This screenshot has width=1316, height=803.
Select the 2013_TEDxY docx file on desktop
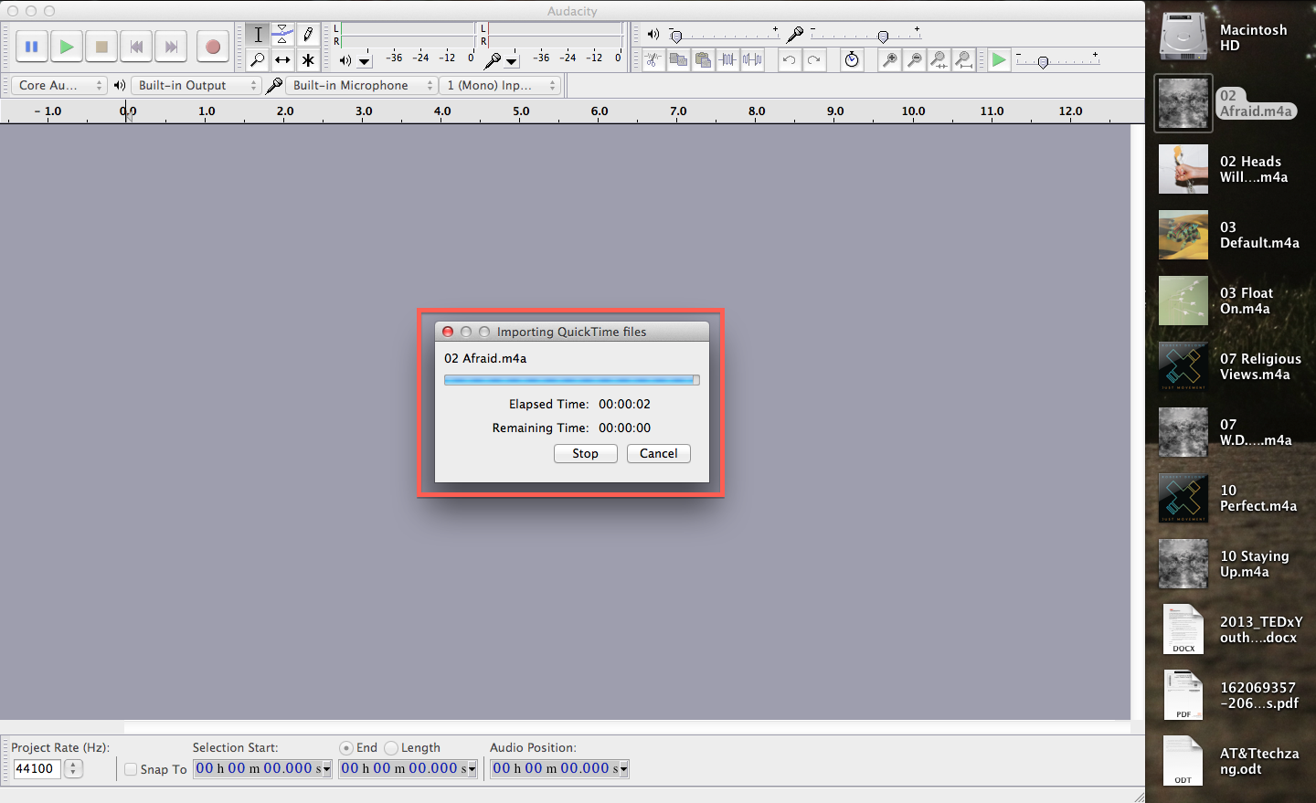pyautogui.click(x=1183, y=629)
